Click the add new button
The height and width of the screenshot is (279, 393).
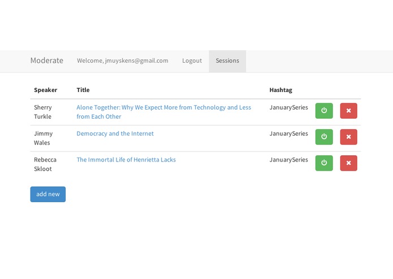tap(48, 194)
